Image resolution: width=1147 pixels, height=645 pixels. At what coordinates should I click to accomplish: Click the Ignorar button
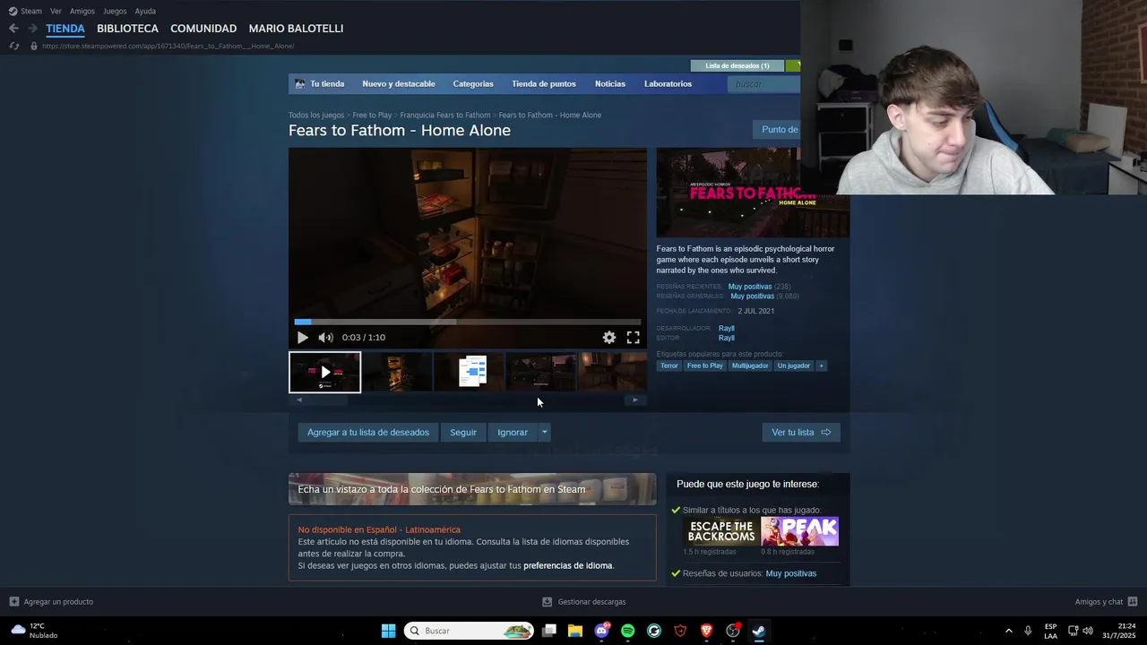click(x=513, y=433)
